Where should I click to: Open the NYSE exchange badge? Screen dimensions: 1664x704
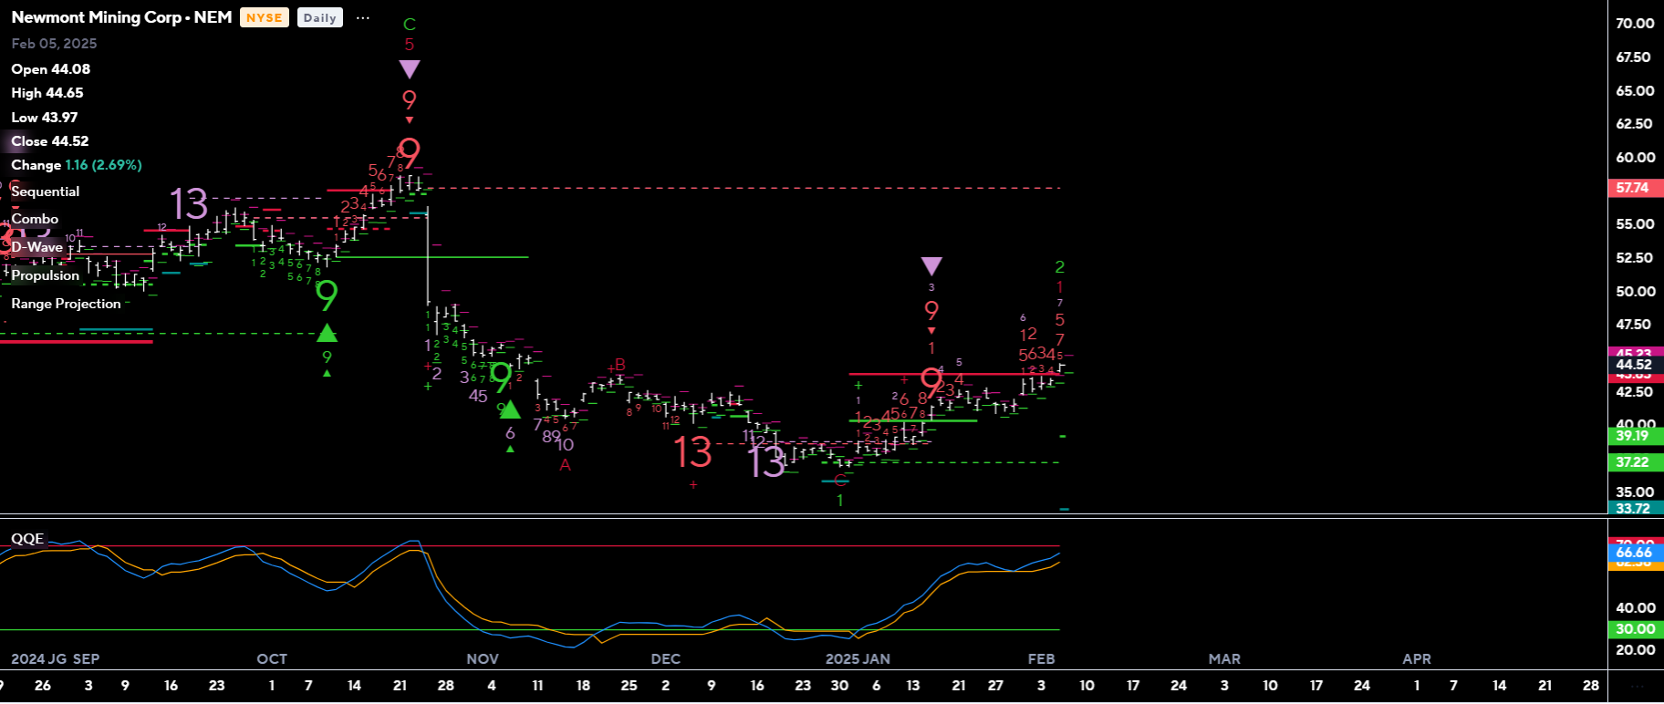pyautogui.click(x=264, y=18)
